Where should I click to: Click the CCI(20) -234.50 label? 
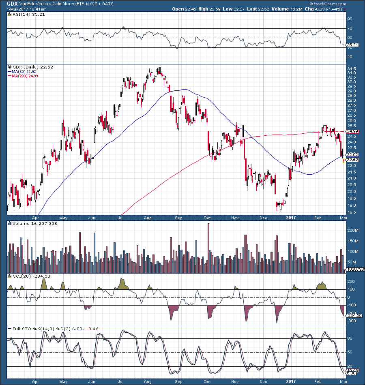point(31,276)
